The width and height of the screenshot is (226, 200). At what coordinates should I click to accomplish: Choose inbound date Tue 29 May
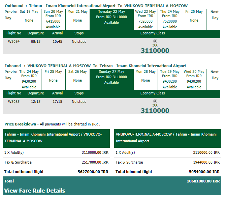170,79
